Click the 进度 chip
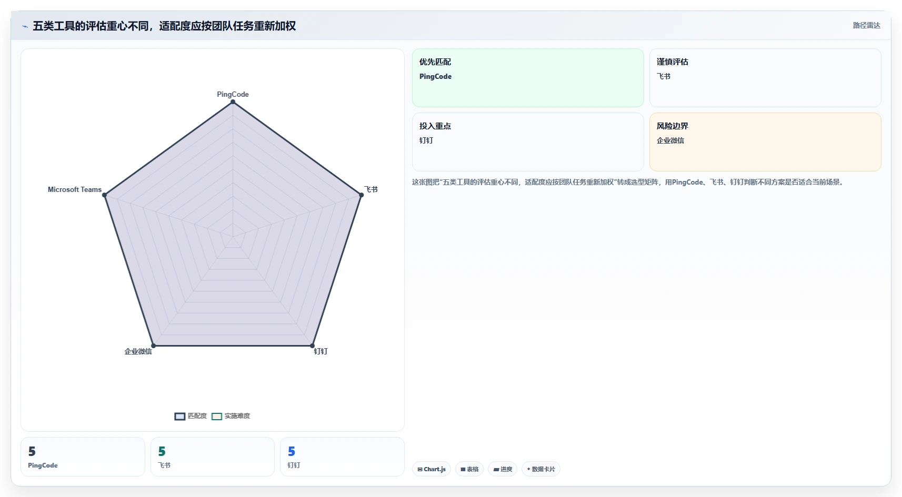This screenshot has width=902, height=497. click(x=503, y=469)
